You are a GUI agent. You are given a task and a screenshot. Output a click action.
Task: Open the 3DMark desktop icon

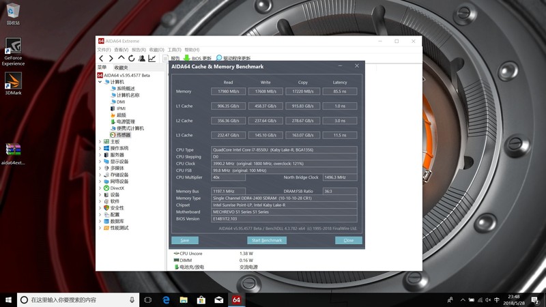point(13,84)
